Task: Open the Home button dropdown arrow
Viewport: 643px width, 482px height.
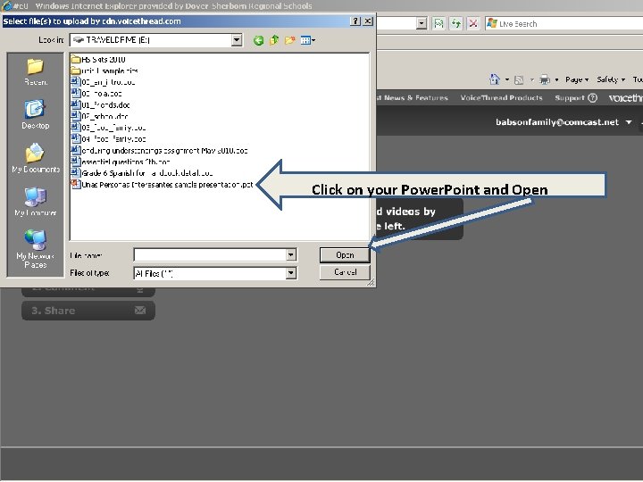Action: click(x=507, y=80)
